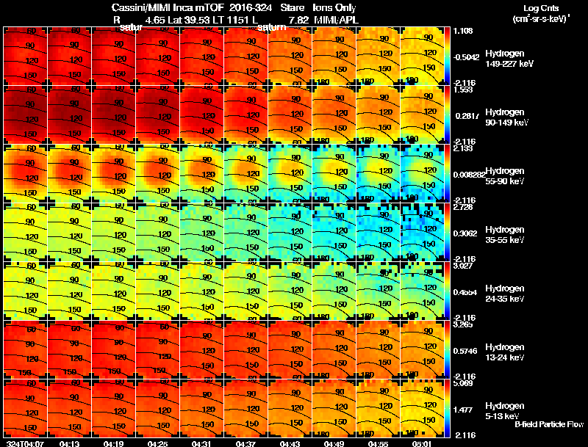The height and width of the screenshot is (447, 588).
Task: Click the '324T04:07' time label
Action: click(x=26, y=443)
